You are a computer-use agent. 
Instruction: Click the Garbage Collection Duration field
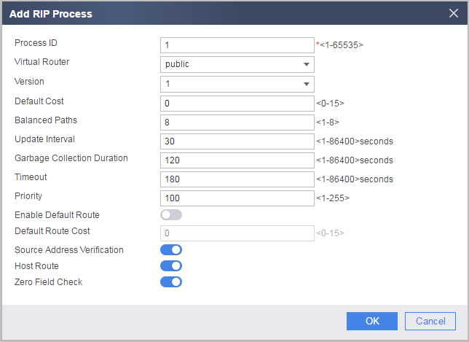point(237,160)
